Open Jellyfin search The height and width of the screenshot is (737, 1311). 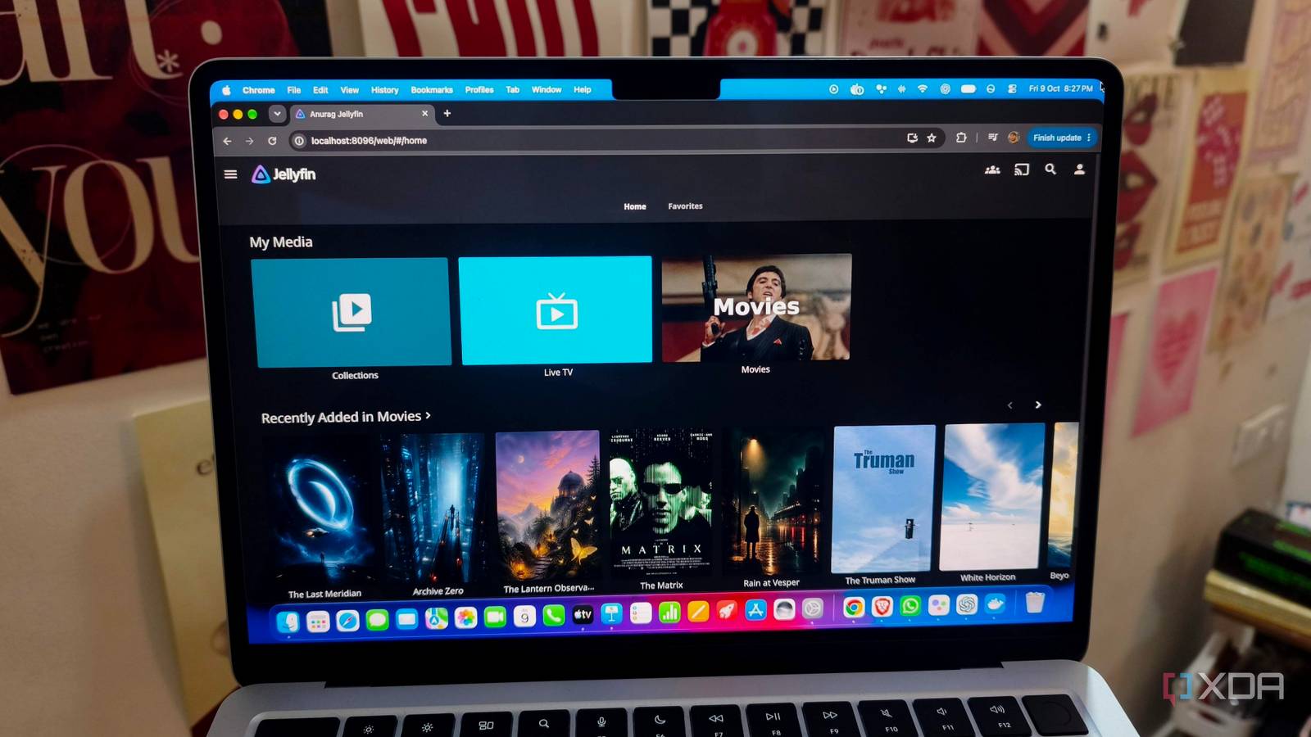[1050, 170]
